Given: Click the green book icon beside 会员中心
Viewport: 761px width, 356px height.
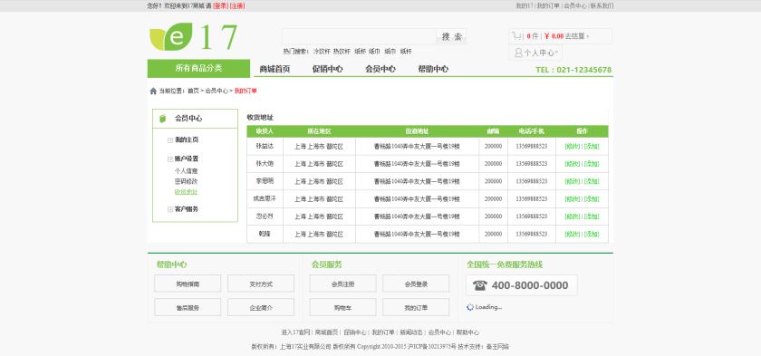Looking at the screenshot, I should pyautogui.click(x=163, y=119).
